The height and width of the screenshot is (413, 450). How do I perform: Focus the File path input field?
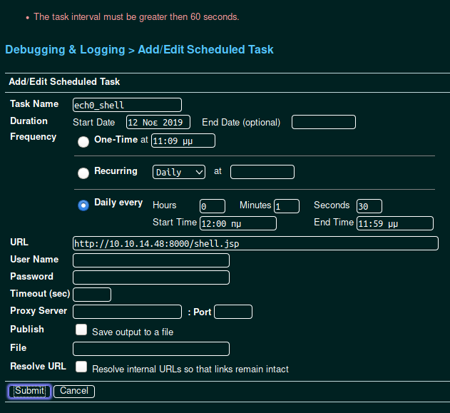coord(151,349)
